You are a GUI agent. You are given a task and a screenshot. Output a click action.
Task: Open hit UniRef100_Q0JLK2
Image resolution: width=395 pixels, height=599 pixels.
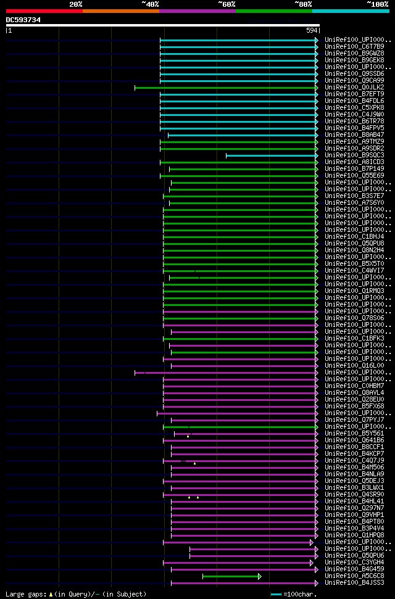click(x=354, y=88)
